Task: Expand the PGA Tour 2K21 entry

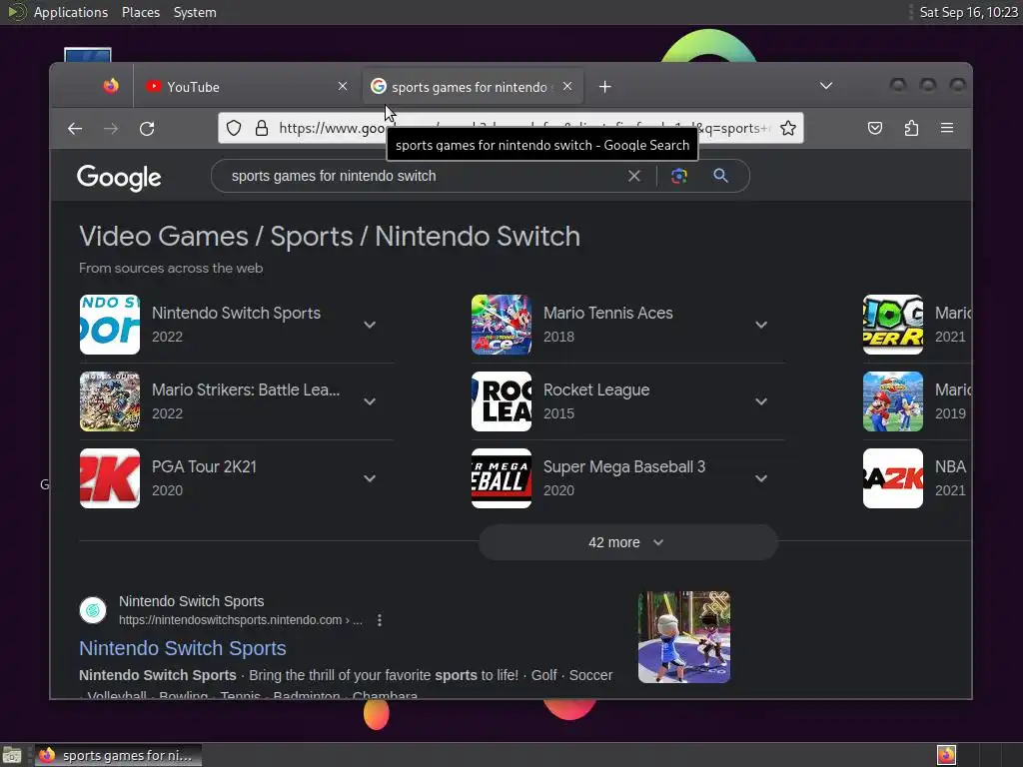Action: point(370,478)
